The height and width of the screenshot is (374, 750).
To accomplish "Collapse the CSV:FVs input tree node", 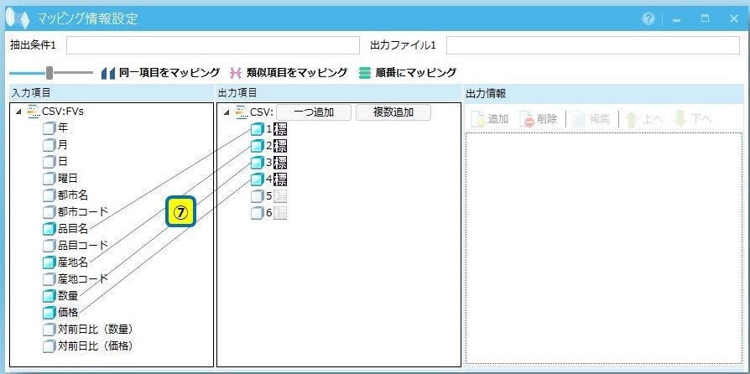I will pos(18,112).
